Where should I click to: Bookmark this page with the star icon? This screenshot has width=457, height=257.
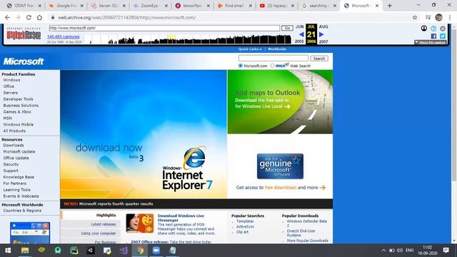coord(415,17)
